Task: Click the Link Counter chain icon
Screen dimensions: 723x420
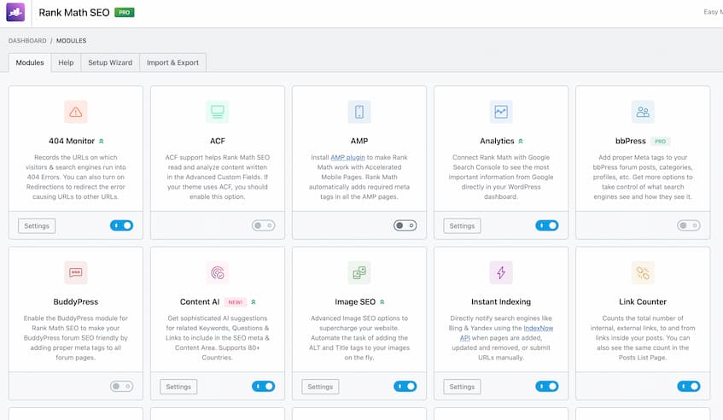Action: (x=643, y=272)
